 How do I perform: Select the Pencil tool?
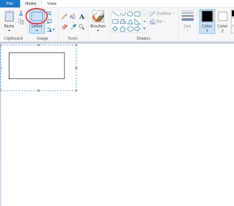tap(64, 16)
